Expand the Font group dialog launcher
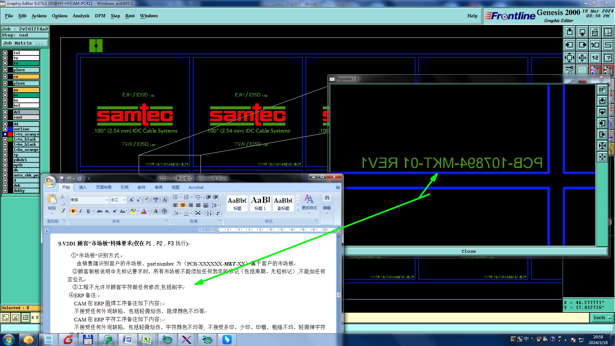615x346 pixels. (167, 221)
